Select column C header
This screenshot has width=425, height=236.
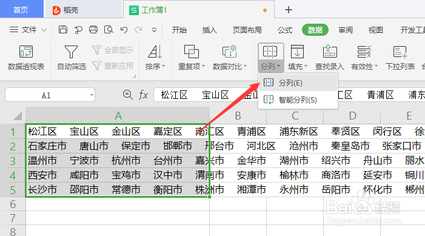[x=295, y=116]
